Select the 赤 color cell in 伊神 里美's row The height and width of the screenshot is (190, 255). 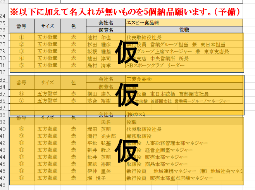[x=73, y=171]
